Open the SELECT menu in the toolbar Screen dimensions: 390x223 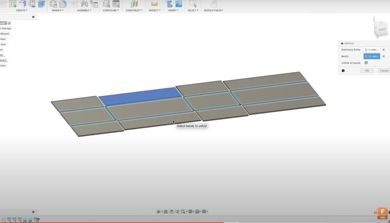[x=193, y=10]
